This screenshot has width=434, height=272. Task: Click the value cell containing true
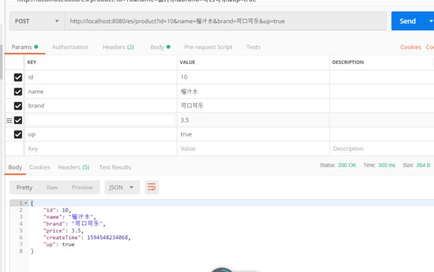click(253, 134)
